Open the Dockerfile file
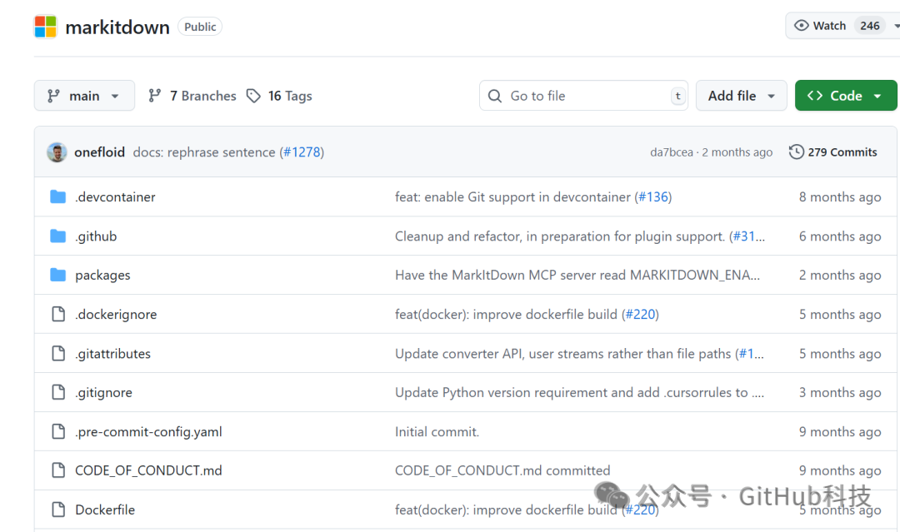 105,510
